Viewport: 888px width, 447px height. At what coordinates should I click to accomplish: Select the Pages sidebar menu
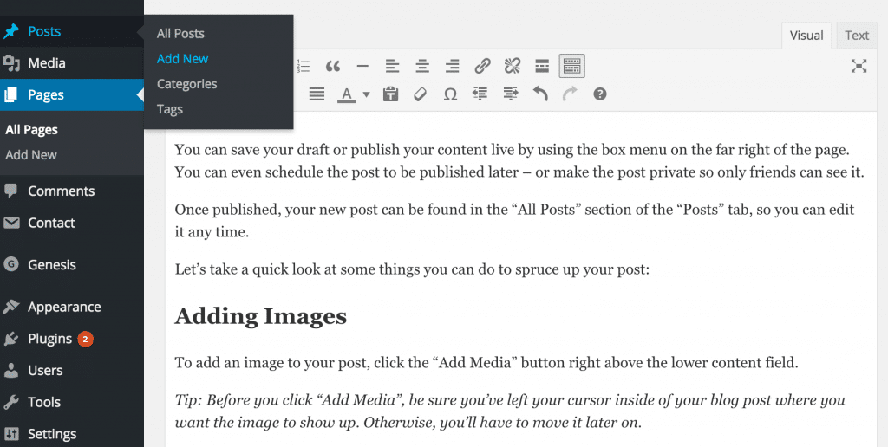pyautogui.click(x=72, y=94)
